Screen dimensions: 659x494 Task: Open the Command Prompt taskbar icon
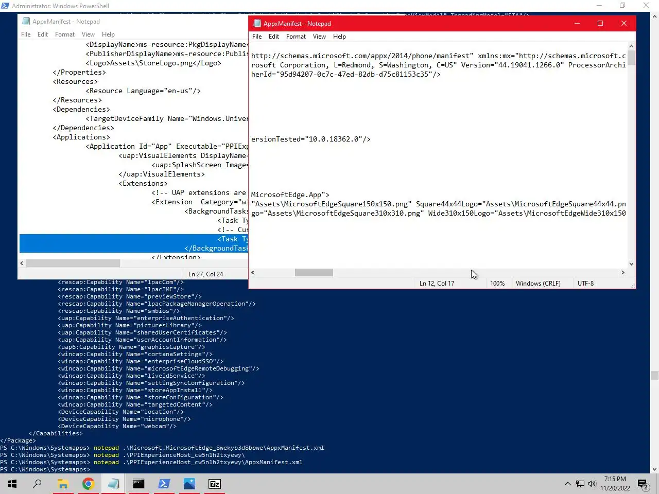pos(138,484)
